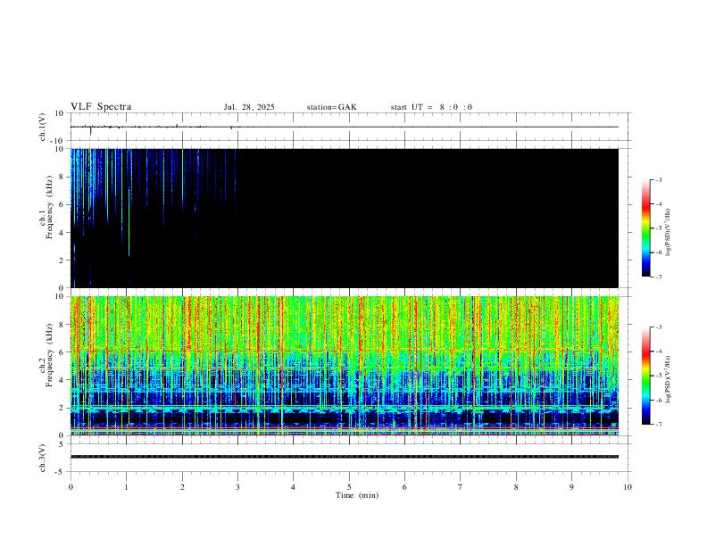Click time axis tick label '0'
Image resolution: width=707 pixels, height=546 pixels.
click(x=71, y=487)
